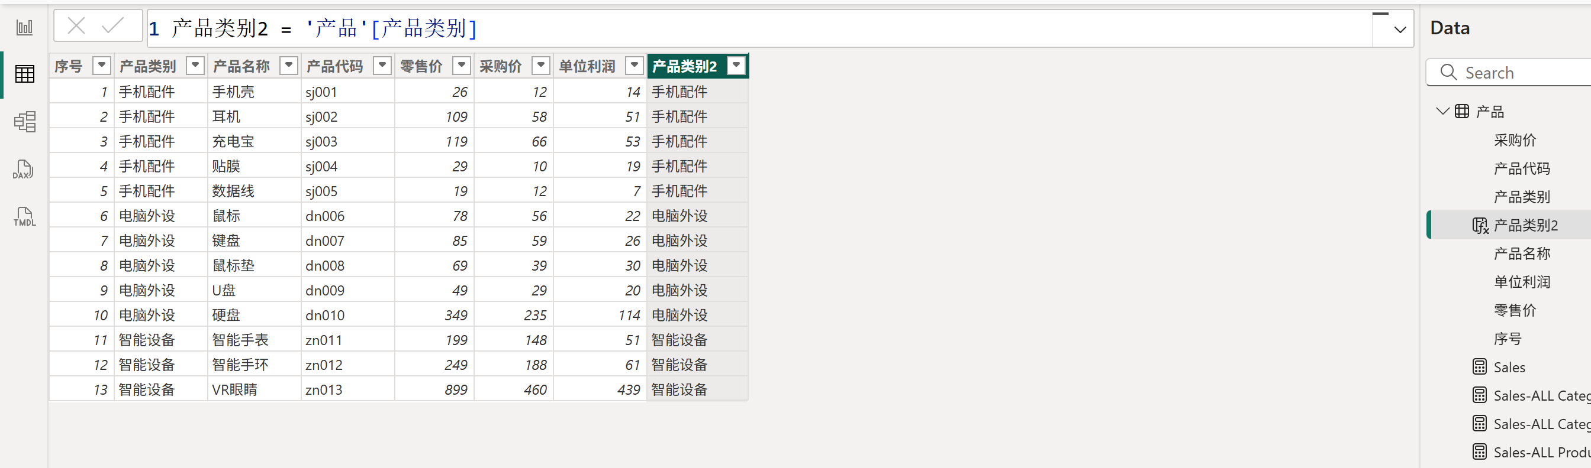Click calculated column icon beside 产品类别2
The height and width of the screenshot is (468, 1591).
1480,226
